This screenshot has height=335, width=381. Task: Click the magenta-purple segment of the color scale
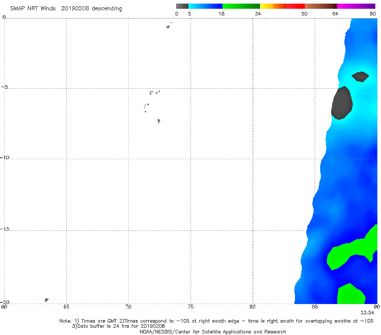pos(356,6)
